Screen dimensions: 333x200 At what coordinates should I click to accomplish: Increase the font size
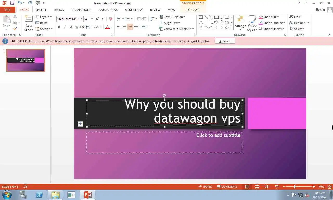97,19
